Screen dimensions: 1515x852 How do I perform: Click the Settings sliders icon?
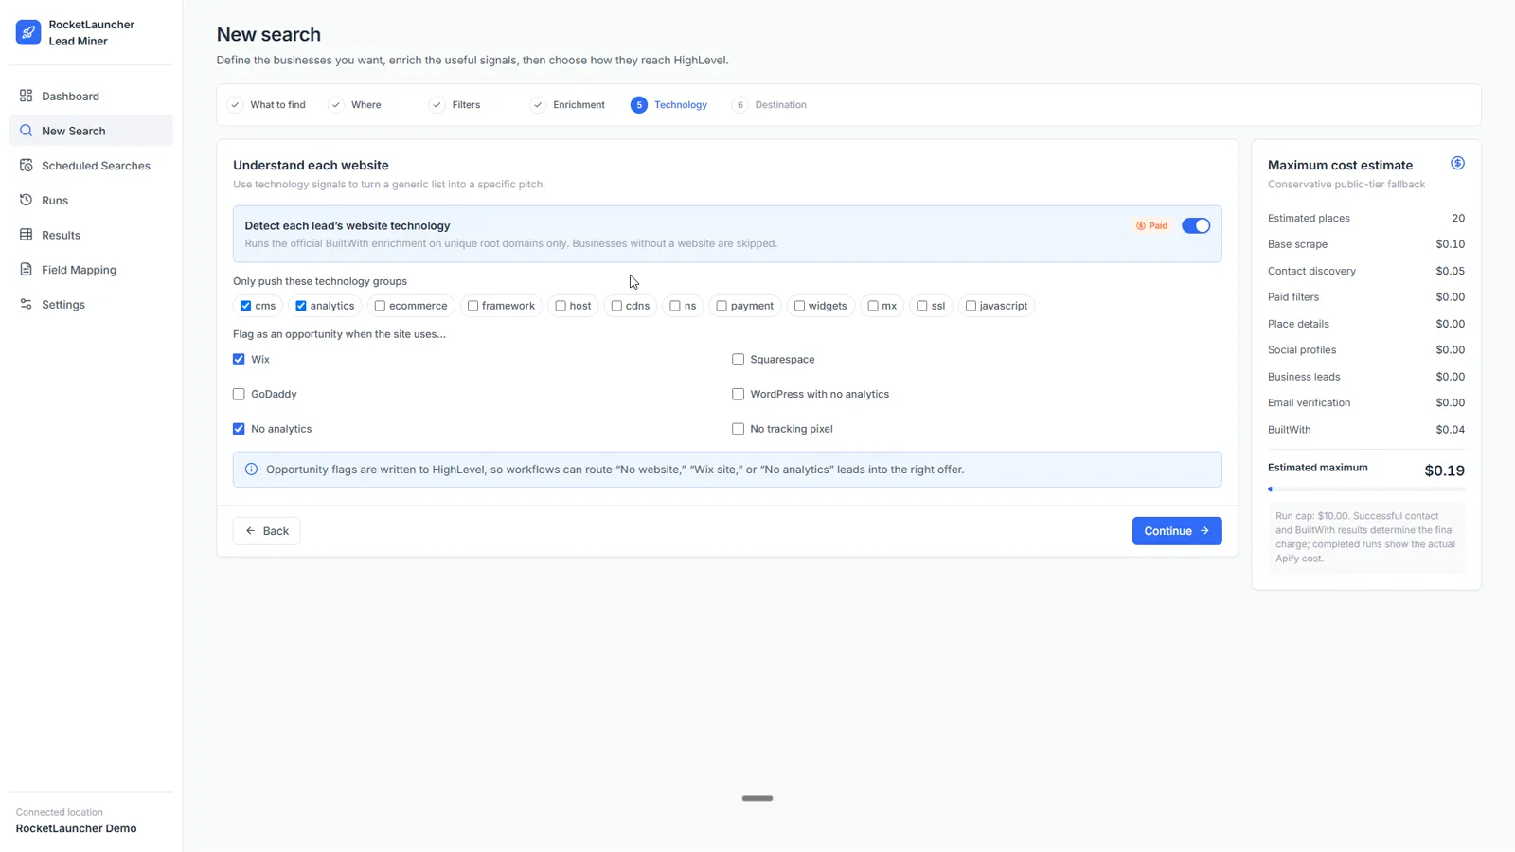tap(26, 304)
